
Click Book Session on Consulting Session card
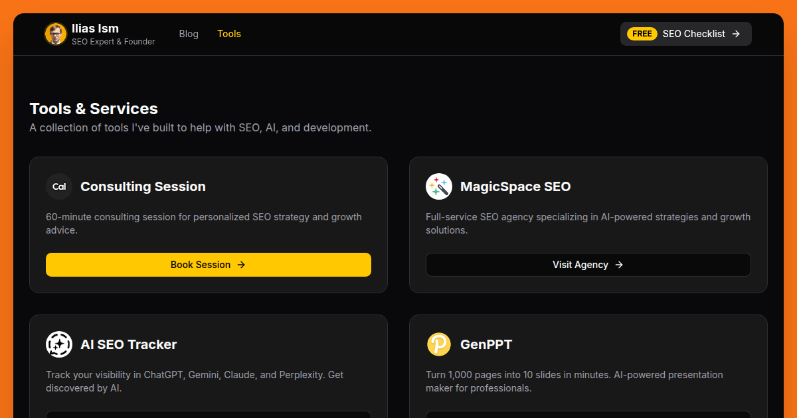pyautogui.click(x=209, y=265)
